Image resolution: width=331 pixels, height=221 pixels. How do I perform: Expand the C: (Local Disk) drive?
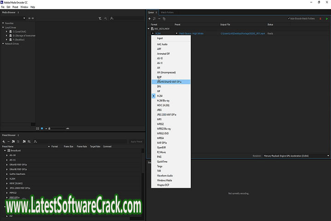coord(6,31)
